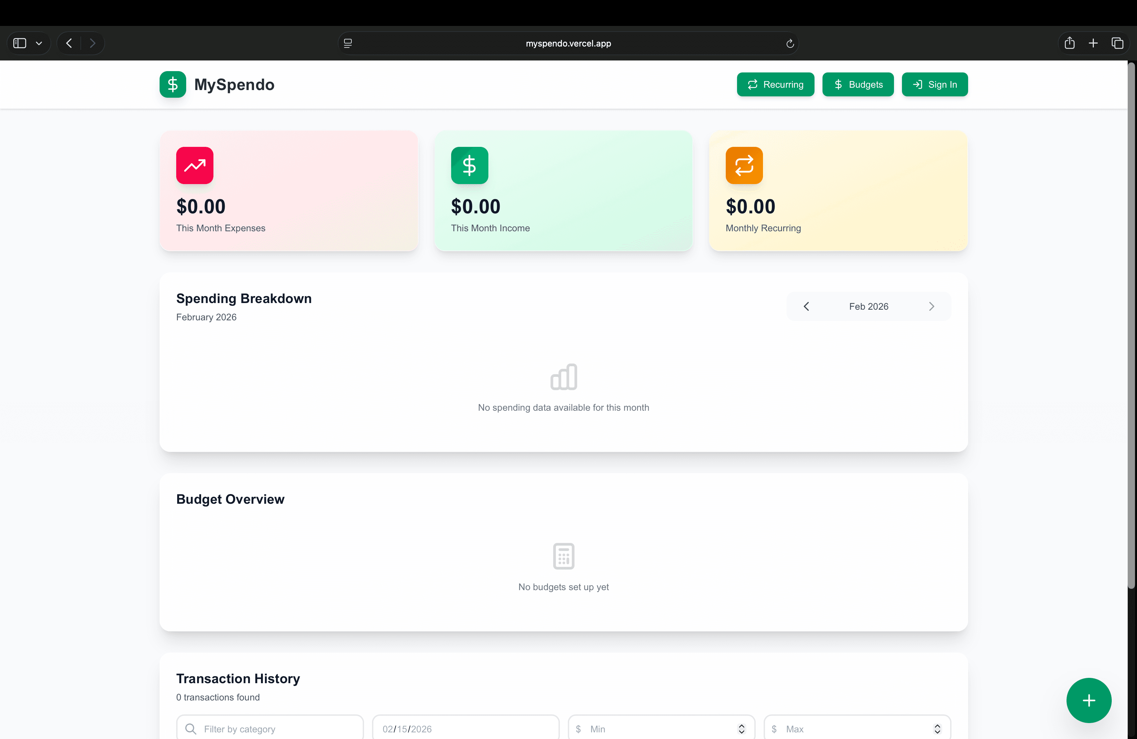The height and width of the screenshot is (739, 1137).
Task: Reload the page in the address bar
Action: pos(790,44)
